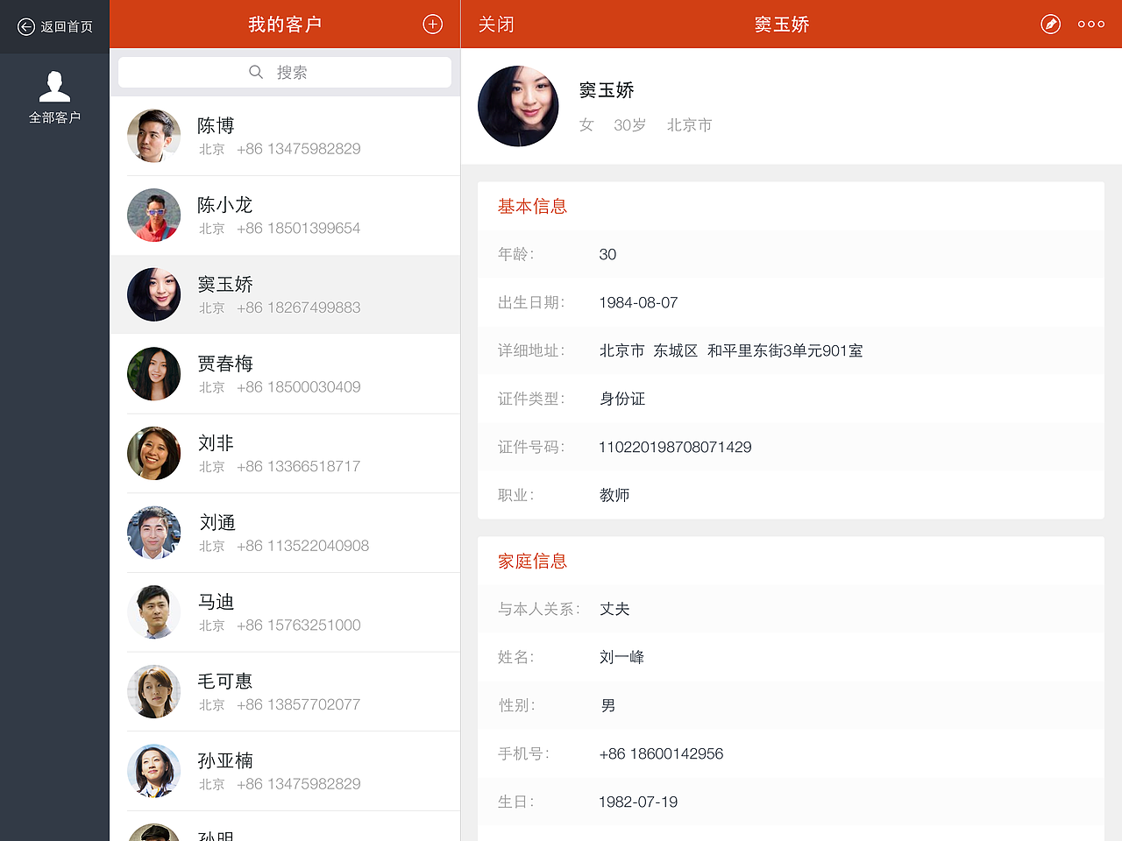
Task: Close detail panel with 关闭
Action: [496, 25]
